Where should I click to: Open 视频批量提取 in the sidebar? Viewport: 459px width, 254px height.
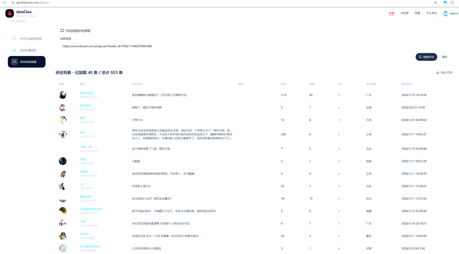(x=27, y=50)
